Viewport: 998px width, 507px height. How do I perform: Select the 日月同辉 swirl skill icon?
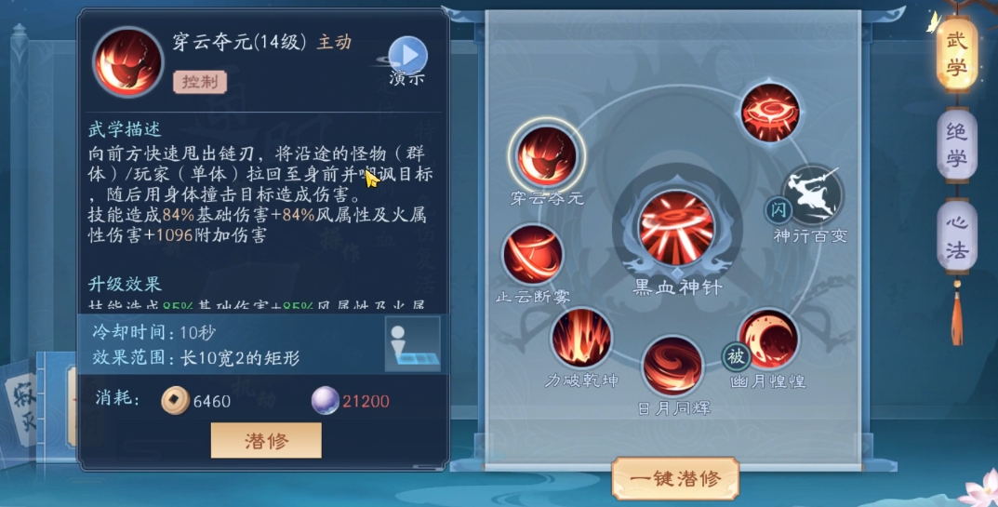(672, 367)
